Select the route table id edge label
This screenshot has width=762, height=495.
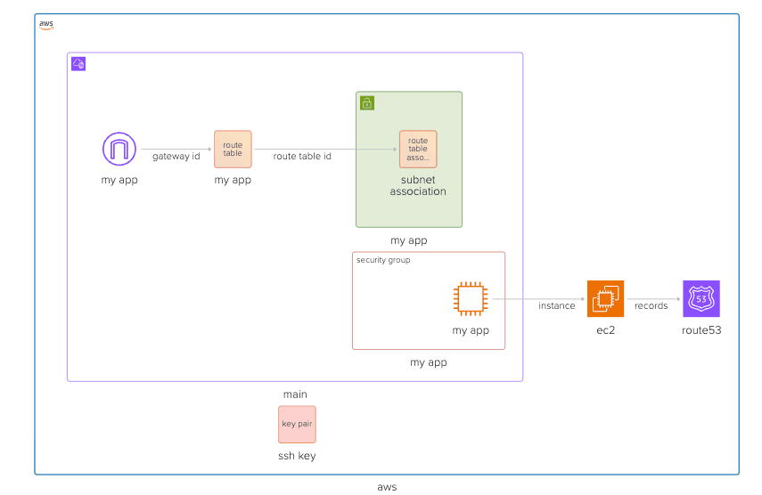pyautogui.click(x=302, y=157)
